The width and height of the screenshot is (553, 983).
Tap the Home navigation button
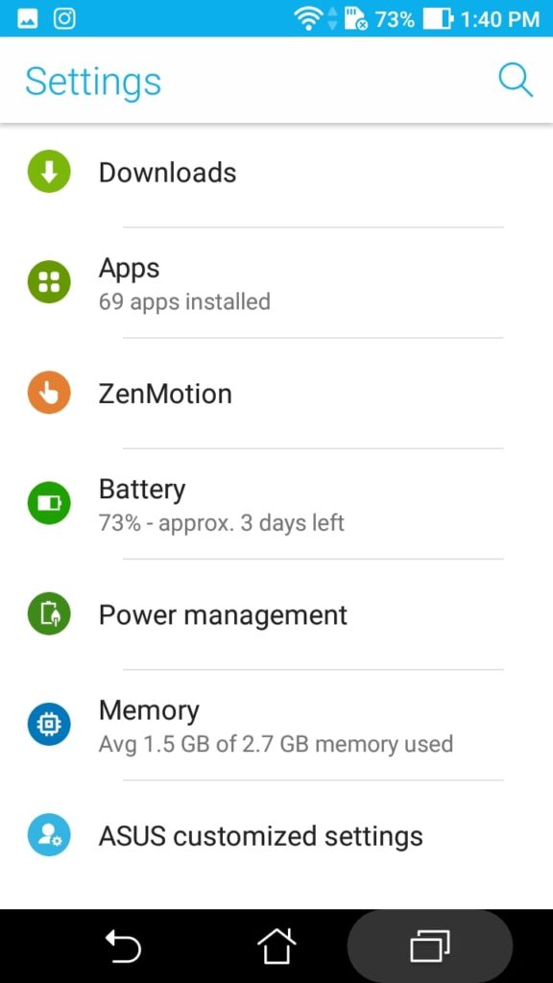pyautogui.click(x=276, y=946)
